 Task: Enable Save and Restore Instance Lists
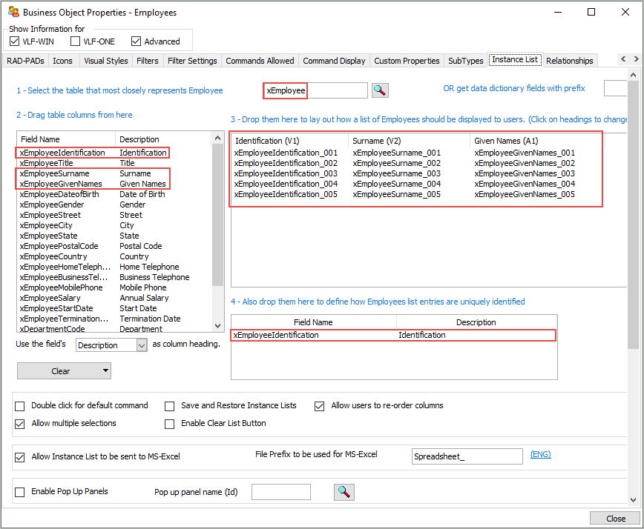click(x=169, y=406)
